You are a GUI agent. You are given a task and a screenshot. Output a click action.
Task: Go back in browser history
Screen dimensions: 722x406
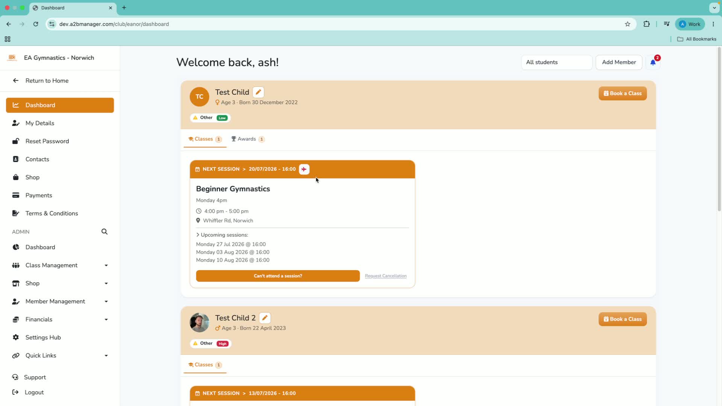tap(9, 24)
